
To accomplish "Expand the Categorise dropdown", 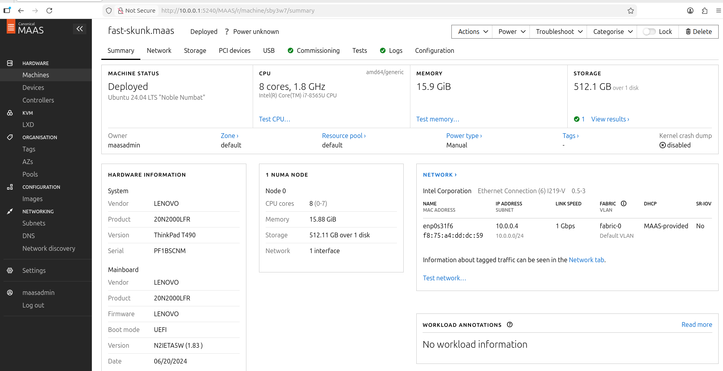I will (x=613, y=32).
